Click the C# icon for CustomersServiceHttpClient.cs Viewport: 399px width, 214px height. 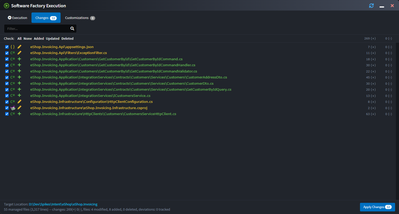point(12,114)
